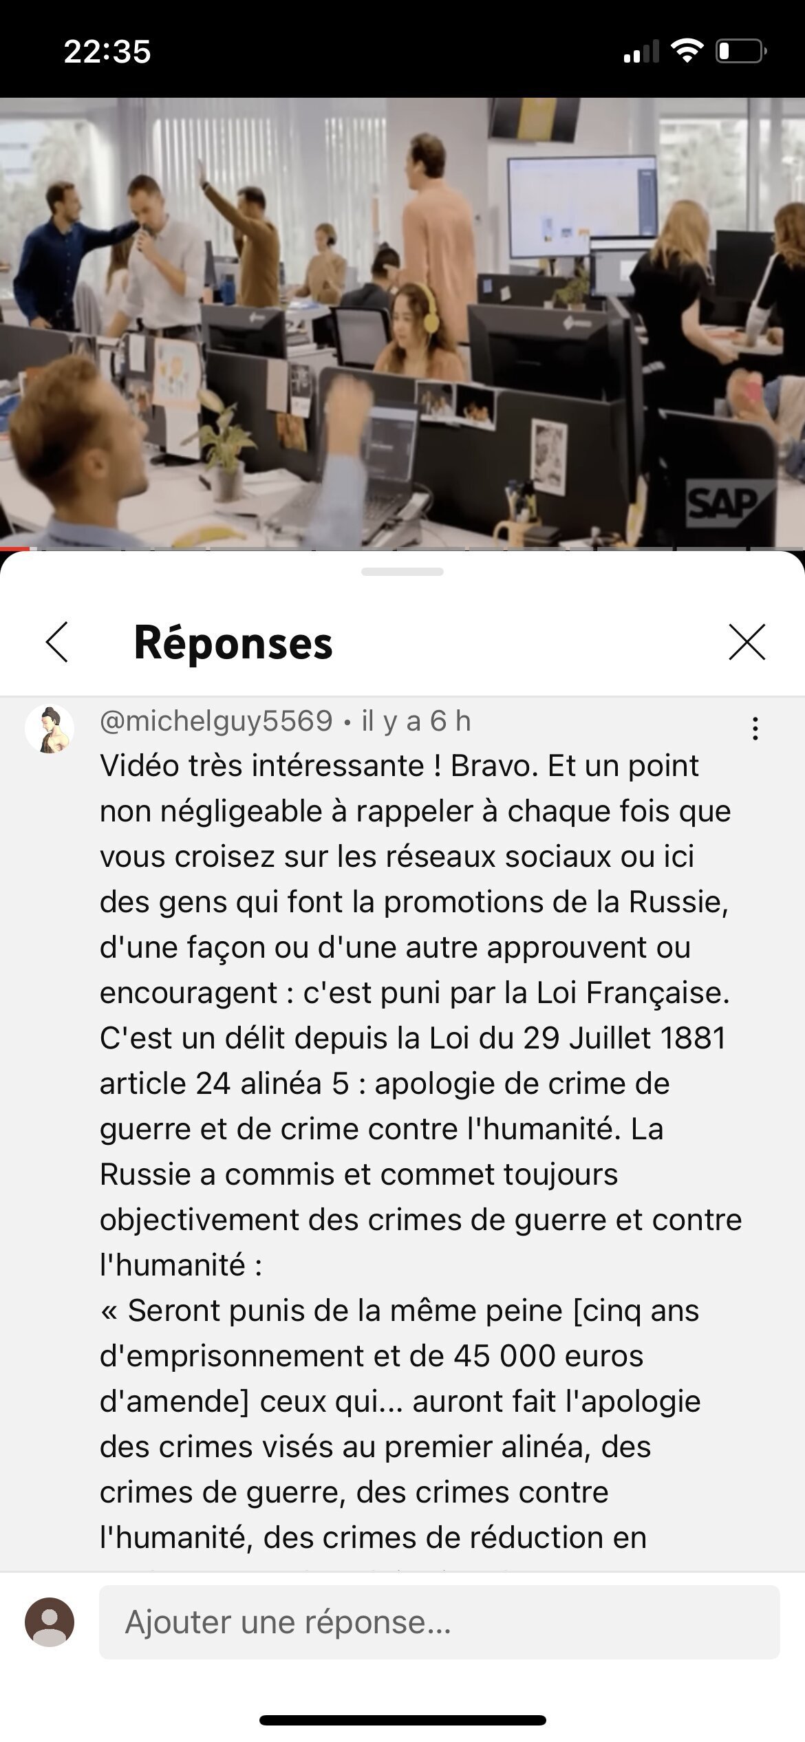The image size is (805, 1742).
Task: Tap the video player showing the office
Action: pyautogui.click(x=402, y=322)
